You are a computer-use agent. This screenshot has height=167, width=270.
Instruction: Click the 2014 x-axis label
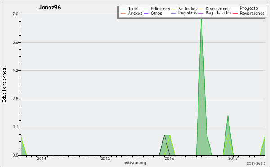tap(42, 158)
